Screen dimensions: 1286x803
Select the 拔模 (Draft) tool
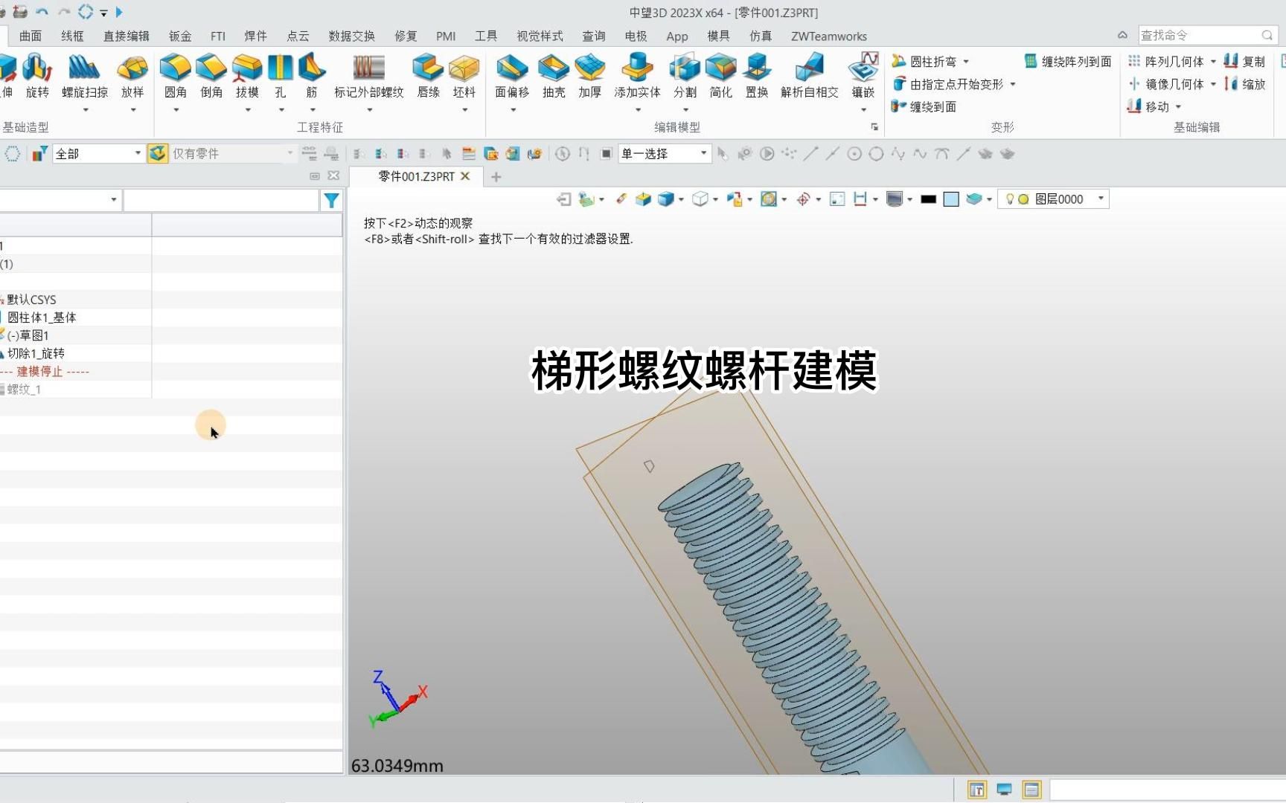point(246,78)
